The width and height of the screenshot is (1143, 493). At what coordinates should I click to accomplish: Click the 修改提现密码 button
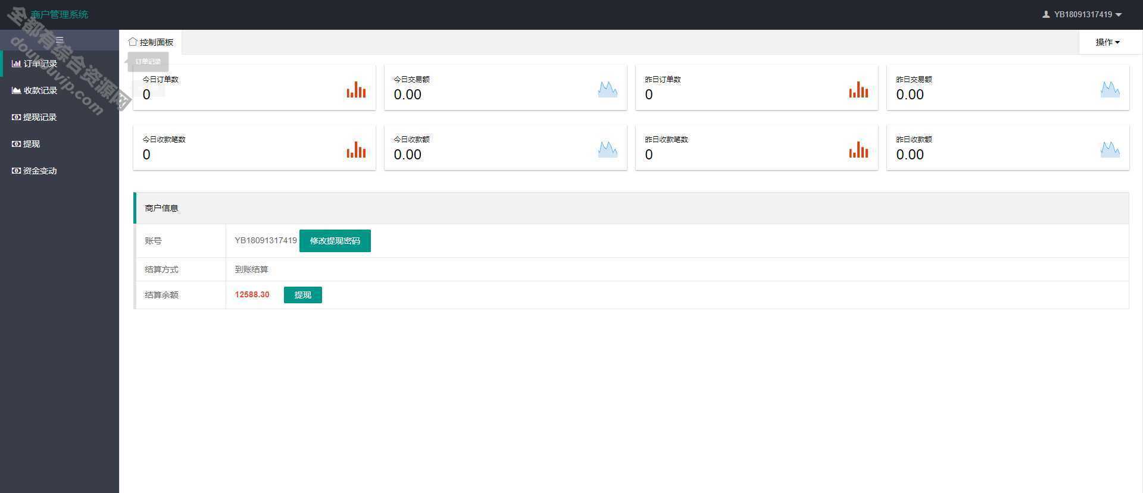pos(335,241)
